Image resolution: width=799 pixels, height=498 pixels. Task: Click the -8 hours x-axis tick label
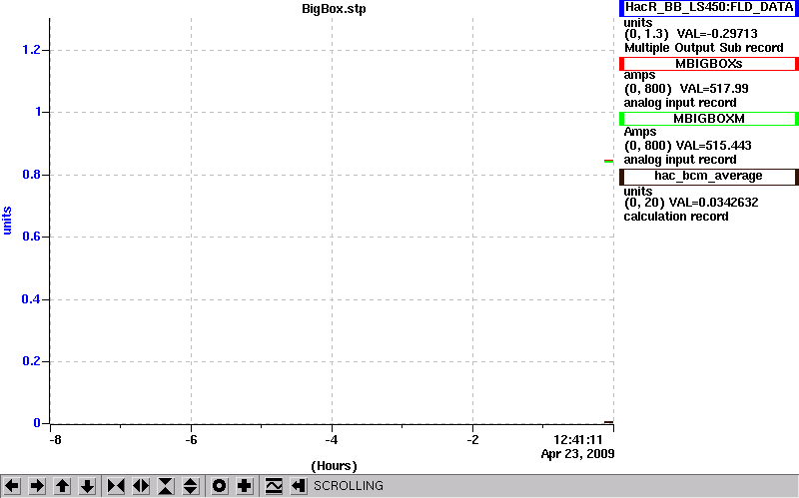55,439
